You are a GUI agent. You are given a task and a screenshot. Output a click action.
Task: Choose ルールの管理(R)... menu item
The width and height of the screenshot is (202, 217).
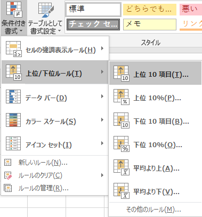tap(55, 188)
